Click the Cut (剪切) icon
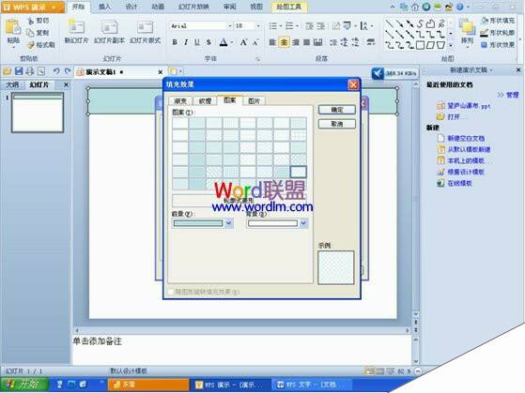The image size is (525, 393). (30, 21)
